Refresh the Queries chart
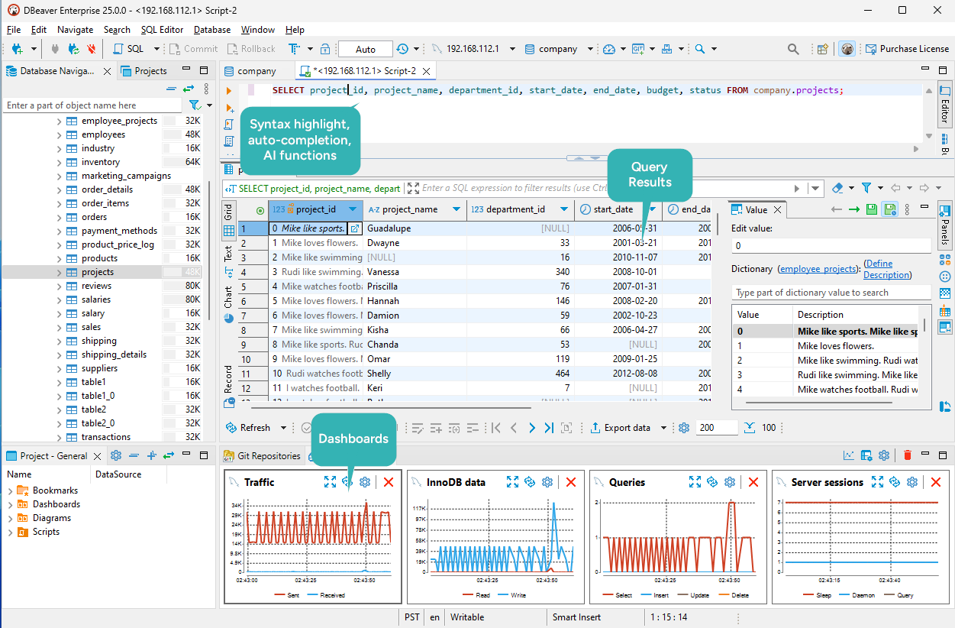 (x=712, y=482)
